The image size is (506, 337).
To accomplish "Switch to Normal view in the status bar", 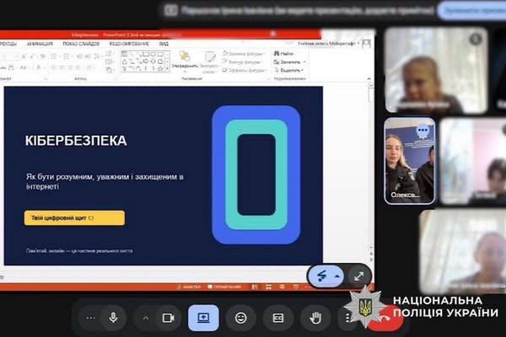I will (x=255, y=287).
